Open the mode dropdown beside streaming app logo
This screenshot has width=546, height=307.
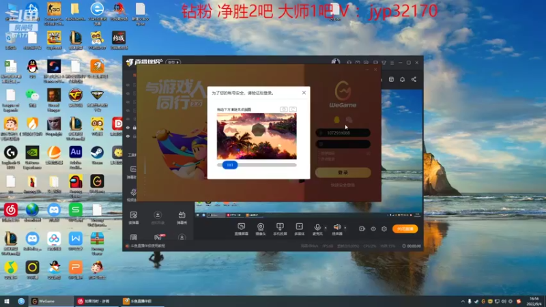[173, 62]
